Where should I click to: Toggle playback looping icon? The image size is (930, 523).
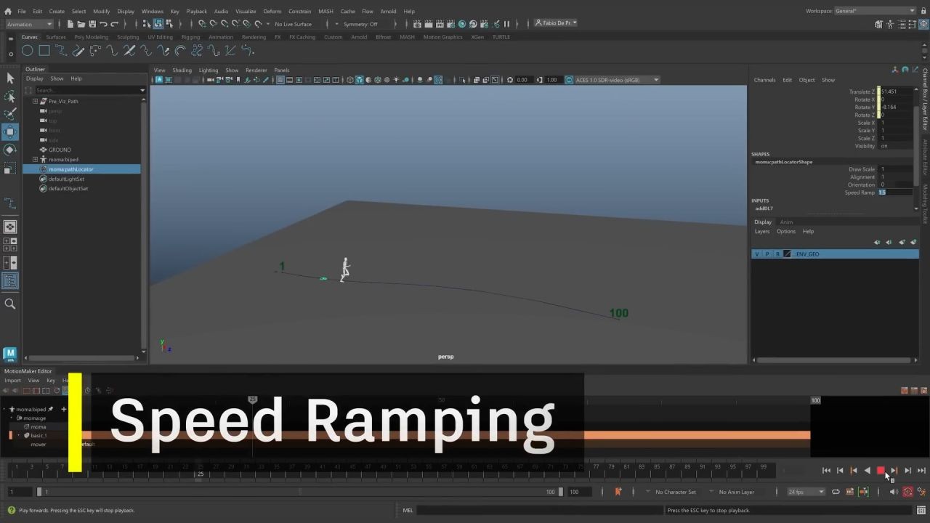836,492
